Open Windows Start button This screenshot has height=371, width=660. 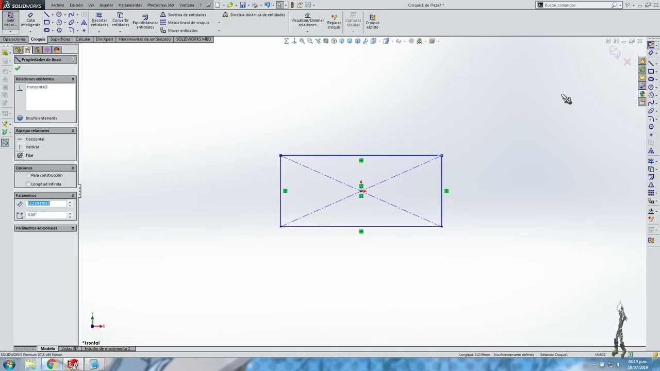click(9, 365)
